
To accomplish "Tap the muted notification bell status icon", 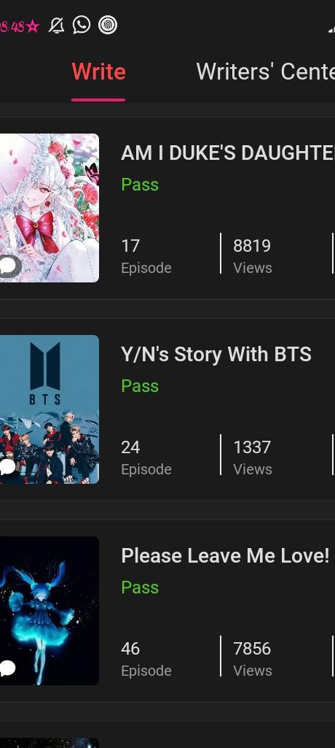I will (x=57, y=26).
